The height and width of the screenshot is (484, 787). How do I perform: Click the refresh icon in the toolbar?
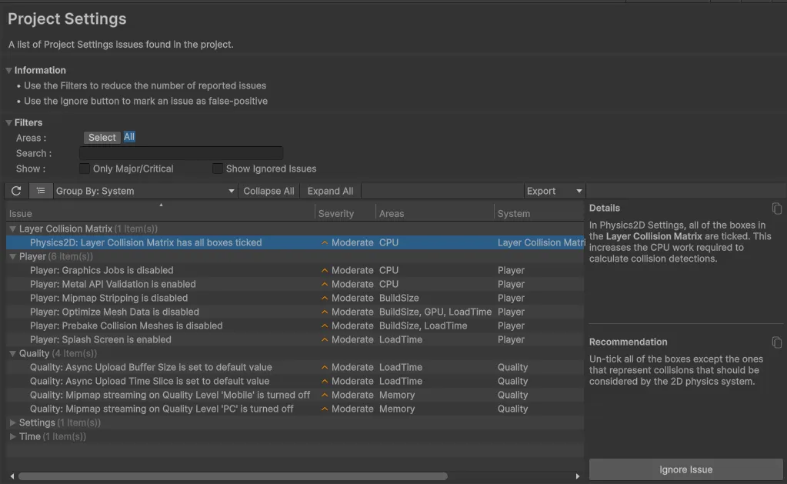click(x=16, y=191)
